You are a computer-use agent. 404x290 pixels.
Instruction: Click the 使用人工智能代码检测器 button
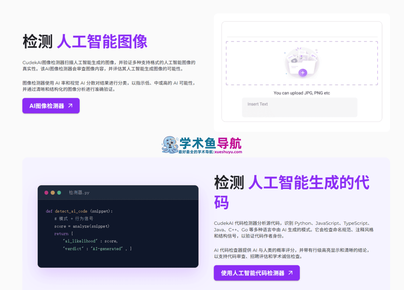pyautogui.click(x=257, y=273)
